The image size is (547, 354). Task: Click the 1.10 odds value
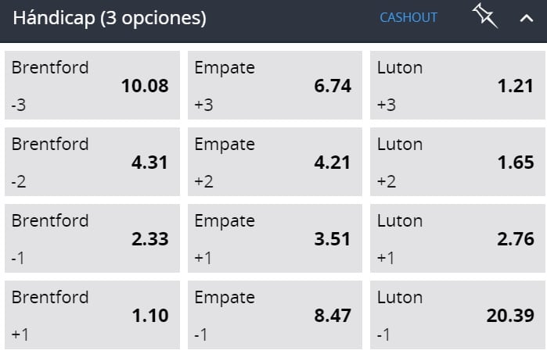(x=150, y=316)
